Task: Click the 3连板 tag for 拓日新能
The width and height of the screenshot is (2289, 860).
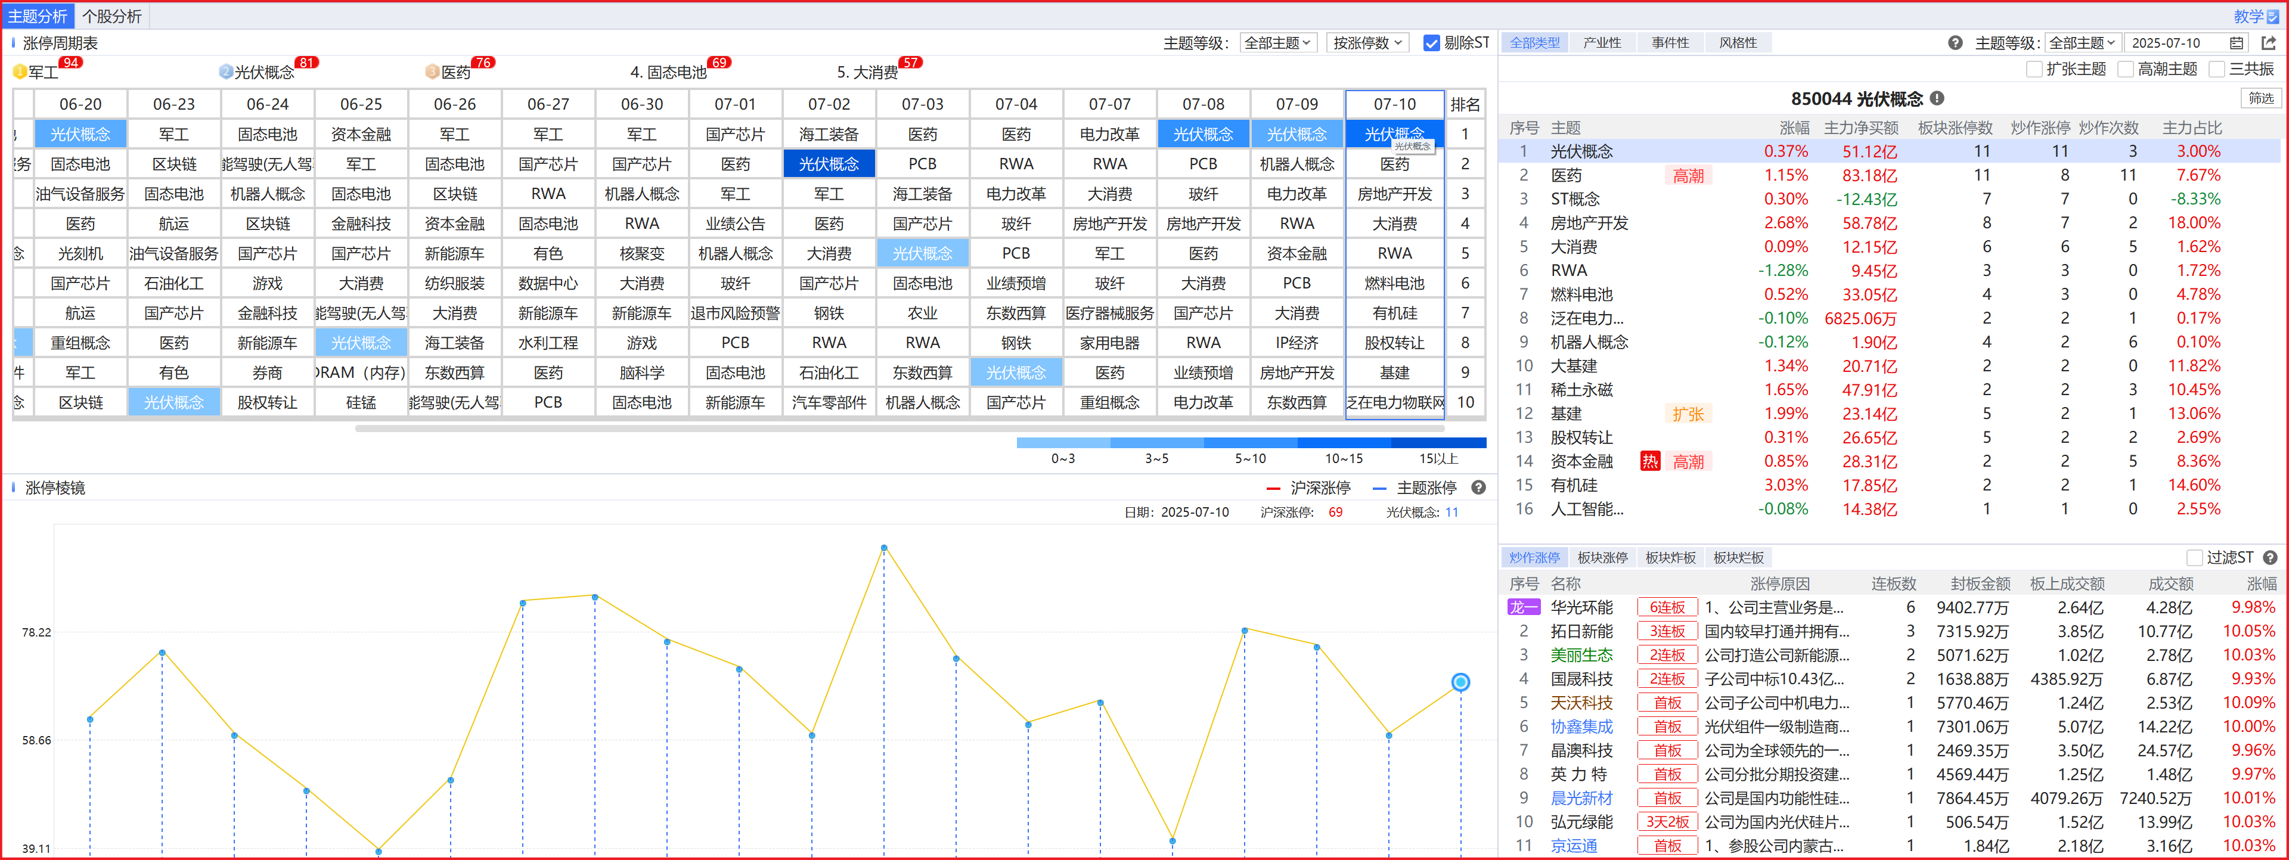Action: [1667, 631]
